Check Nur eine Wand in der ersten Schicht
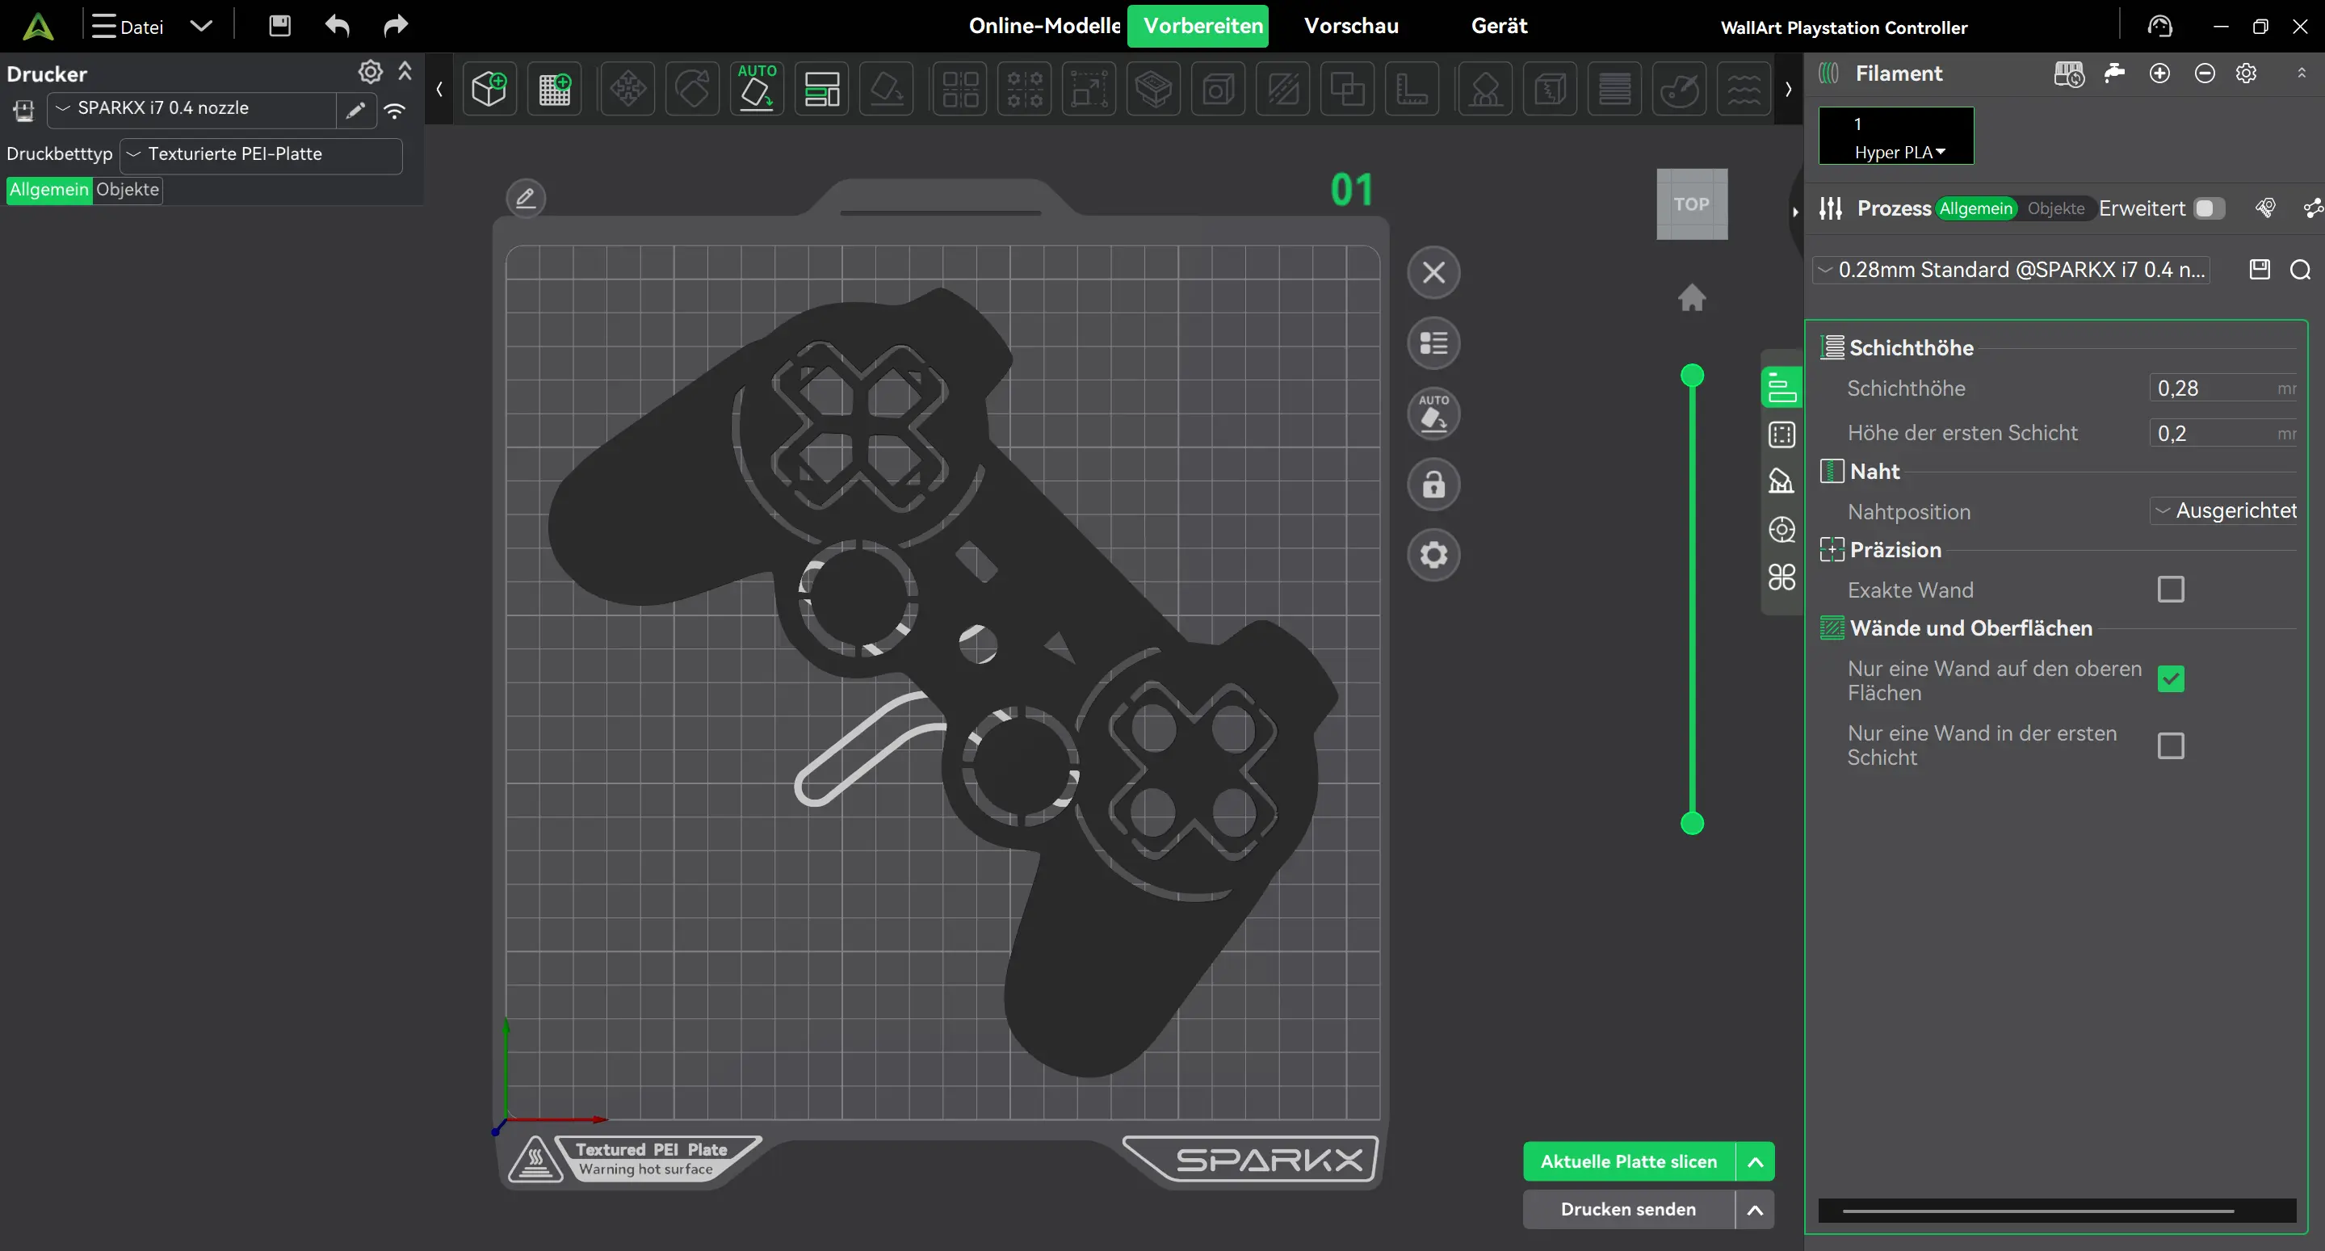 (x=2171, y=745)
